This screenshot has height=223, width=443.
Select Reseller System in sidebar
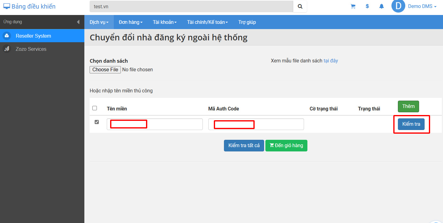click(42, 36)
